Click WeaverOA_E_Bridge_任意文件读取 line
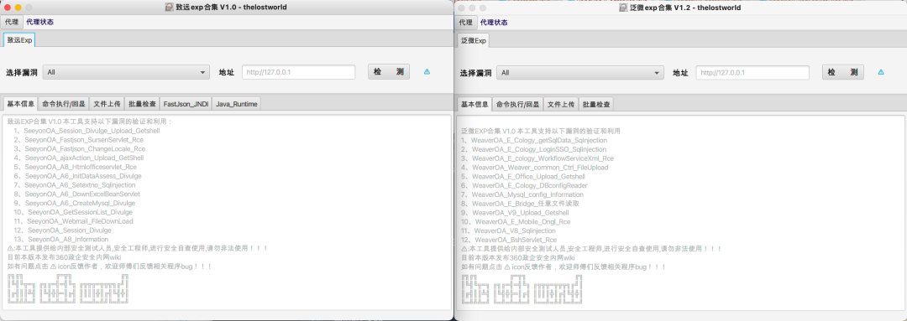Viewport: 907px width, 321px height. [520, 204]
